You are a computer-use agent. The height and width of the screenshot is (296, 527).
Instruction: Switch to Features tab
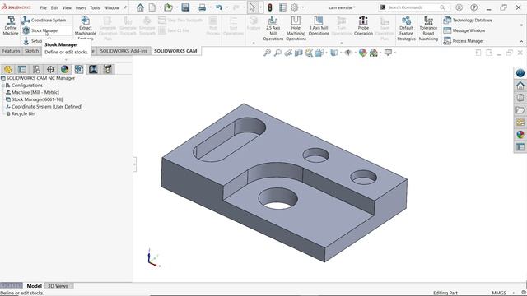pos(11,51)
